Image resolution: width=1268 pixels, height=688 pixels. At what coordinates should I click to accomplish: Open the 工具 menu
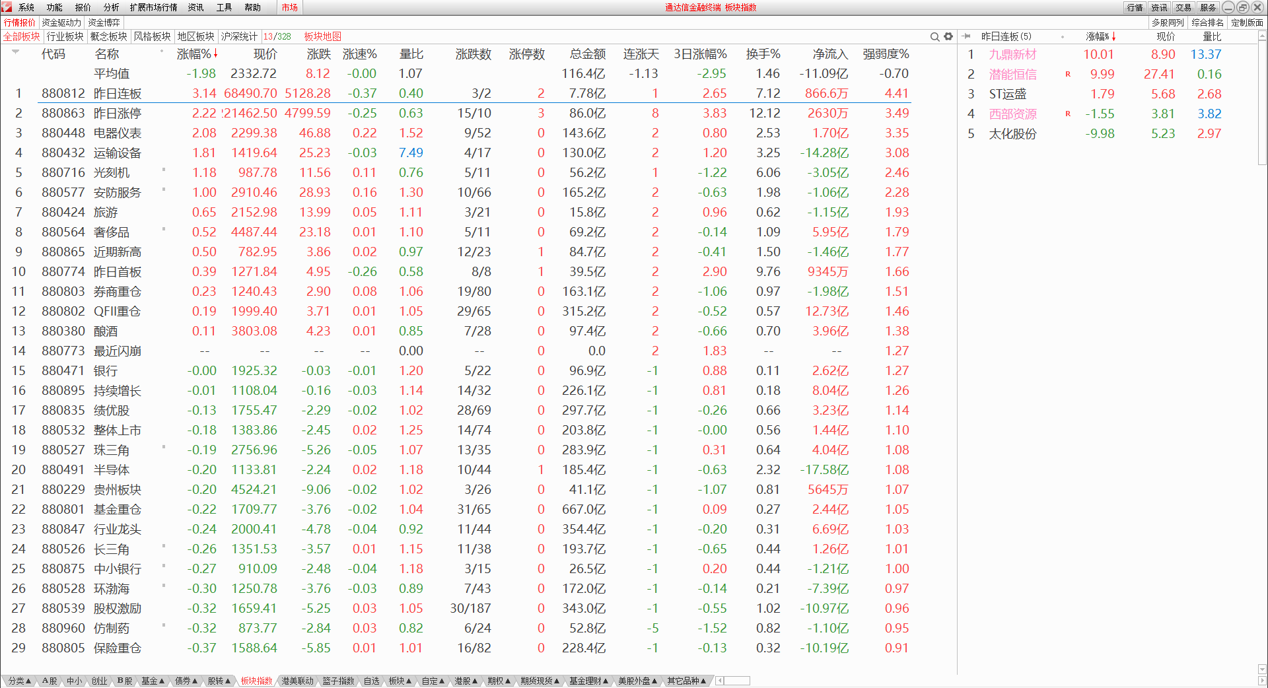tap(225, 7)
